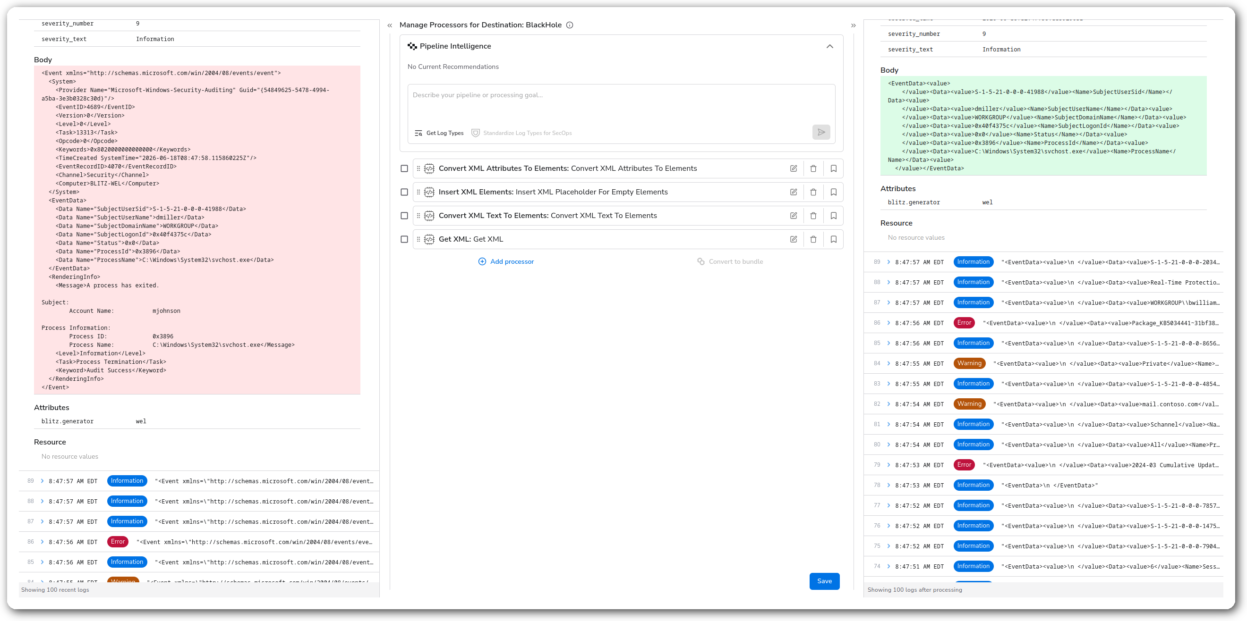
Task: Open the Get XML processor title
Action: click(x=470, y=239)
